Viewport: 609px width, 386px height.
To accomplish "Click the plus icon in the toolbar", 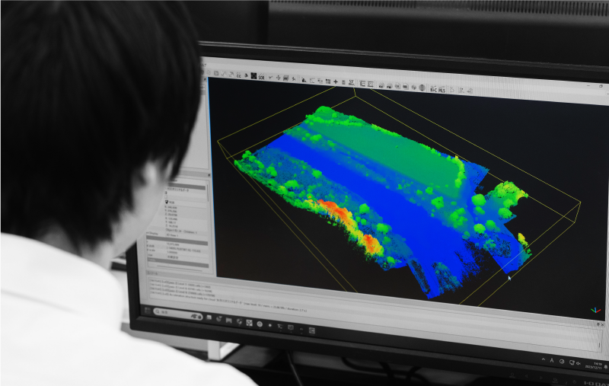I will (x=336, y=81).
